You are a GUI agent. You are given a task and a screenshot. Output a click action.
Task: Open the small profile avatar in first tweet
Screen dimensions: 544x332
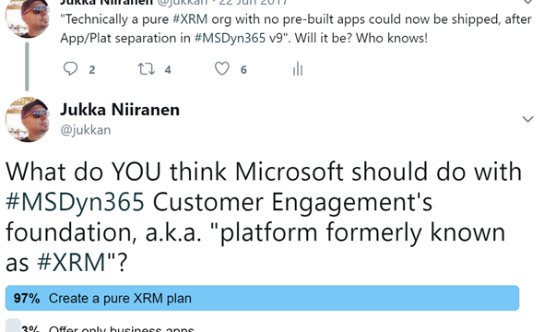coord(28,18)
